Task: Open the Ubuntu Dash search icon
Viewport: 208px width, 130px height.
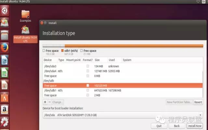Action: (5, 11)
